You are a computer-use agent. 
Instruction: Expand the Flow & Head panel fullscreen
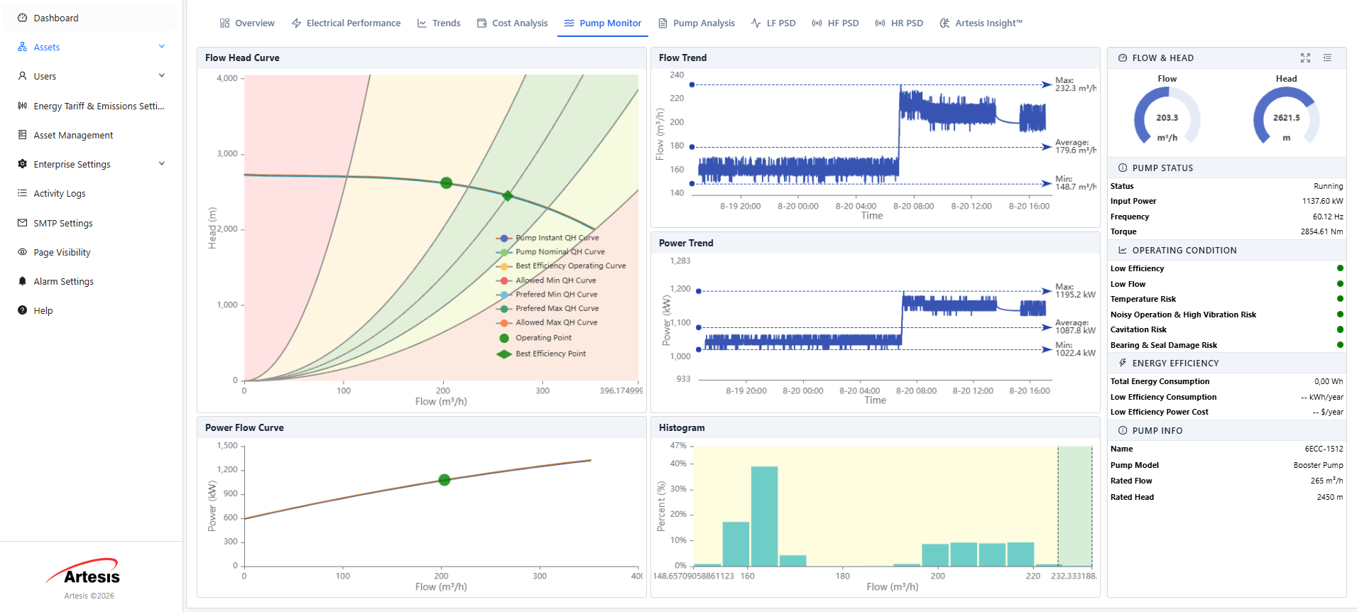[x=1305, y=58]
